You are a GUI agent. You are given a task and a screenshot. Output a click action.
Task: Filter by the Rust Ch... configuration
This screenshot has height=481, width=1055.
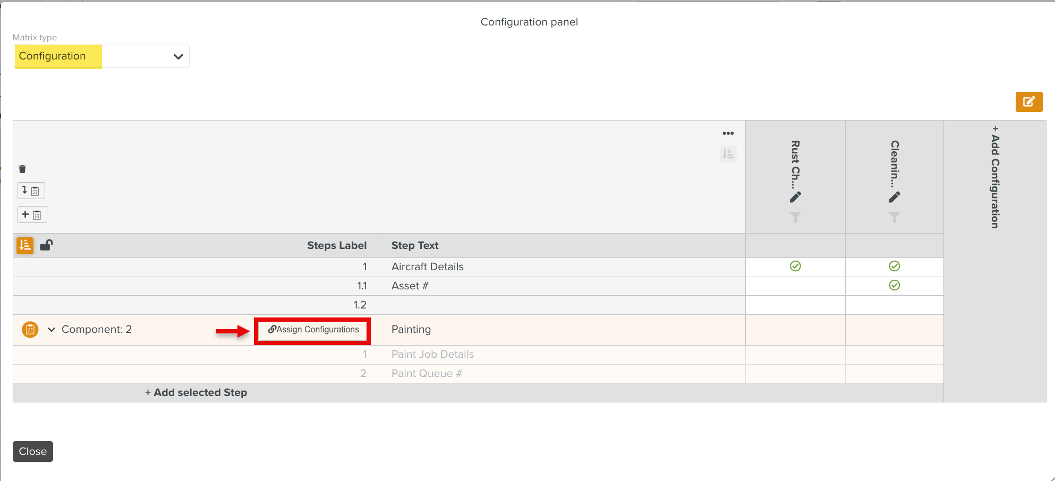(x=795, y=217)
